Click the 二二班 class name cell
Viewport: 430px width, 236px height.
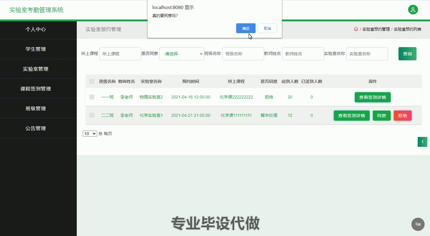pyautogui.click(x=107, y=115)
